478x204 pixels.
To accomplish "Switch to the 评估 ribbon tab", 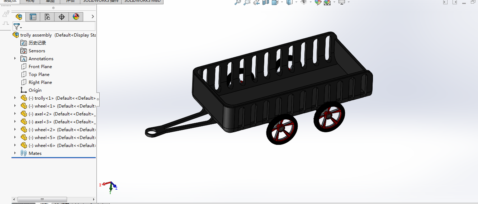I will pos(70,1).
